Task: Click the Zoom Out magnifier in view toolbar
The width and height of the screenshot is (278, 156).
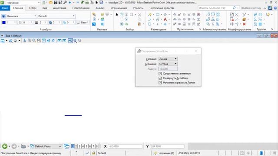Action: 34,41
